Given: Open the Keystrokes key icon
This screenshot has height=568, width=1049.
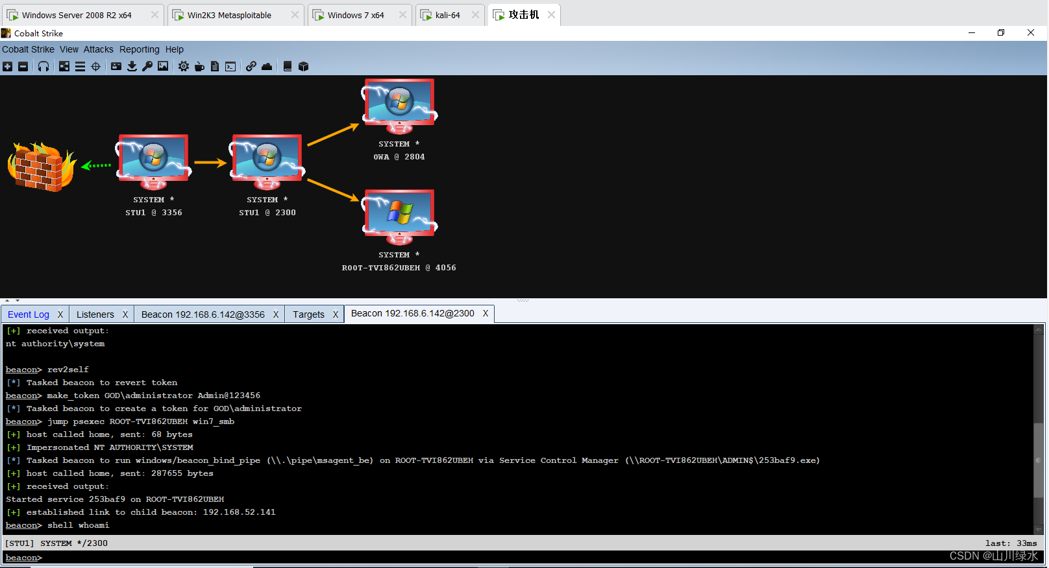Looking at the screenshot, I should coord(147,66).
